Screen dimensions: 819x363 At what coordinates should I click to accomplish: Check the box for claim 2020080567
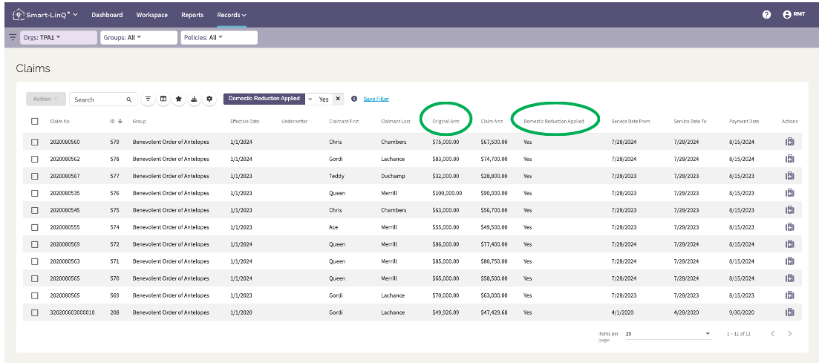[x=34, y=176]
